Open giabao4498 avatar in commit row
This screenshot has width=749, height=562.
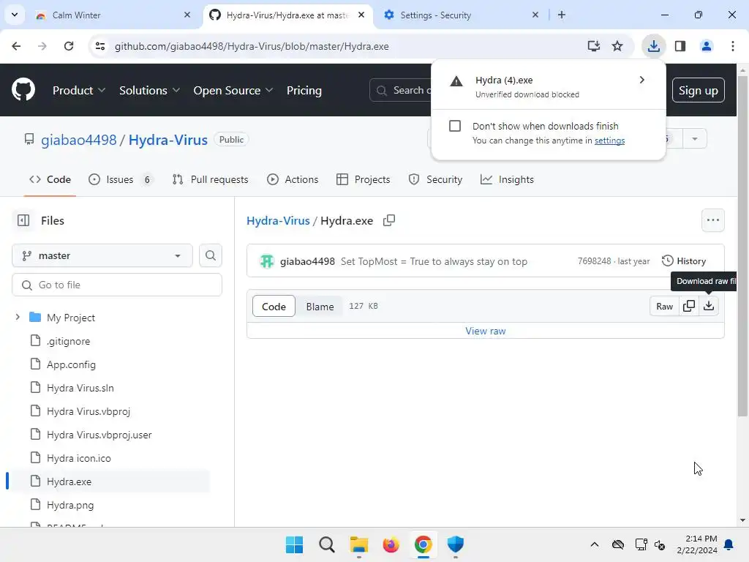click(x=266, y=261)
